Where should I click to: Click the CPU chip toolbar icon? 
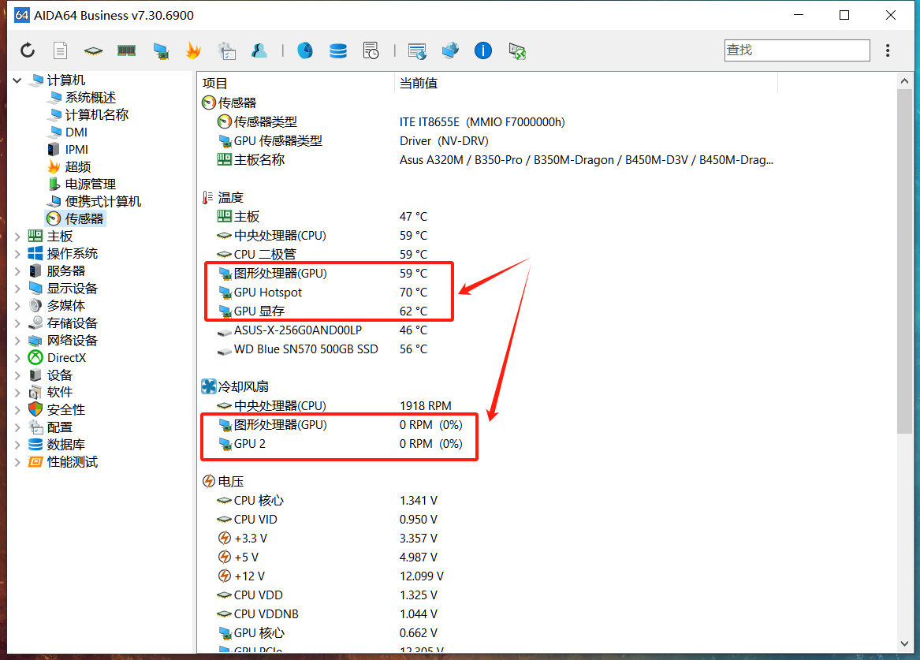click(x=93, y=51)
